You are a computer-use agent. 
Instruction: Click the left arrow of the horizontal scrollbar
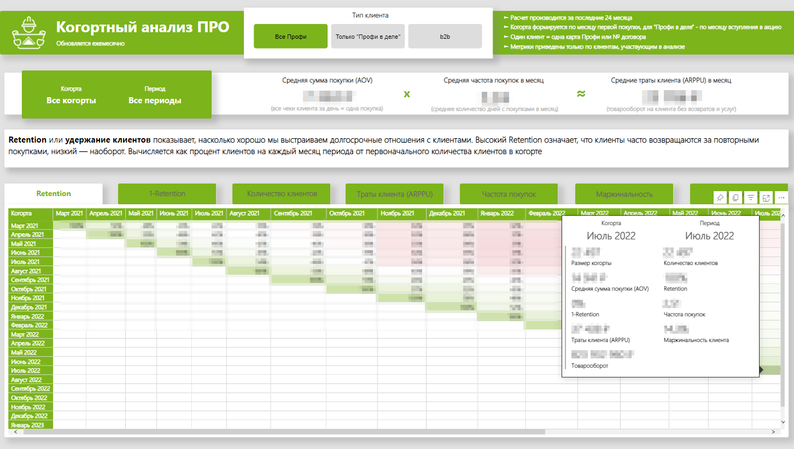[16, 432]
